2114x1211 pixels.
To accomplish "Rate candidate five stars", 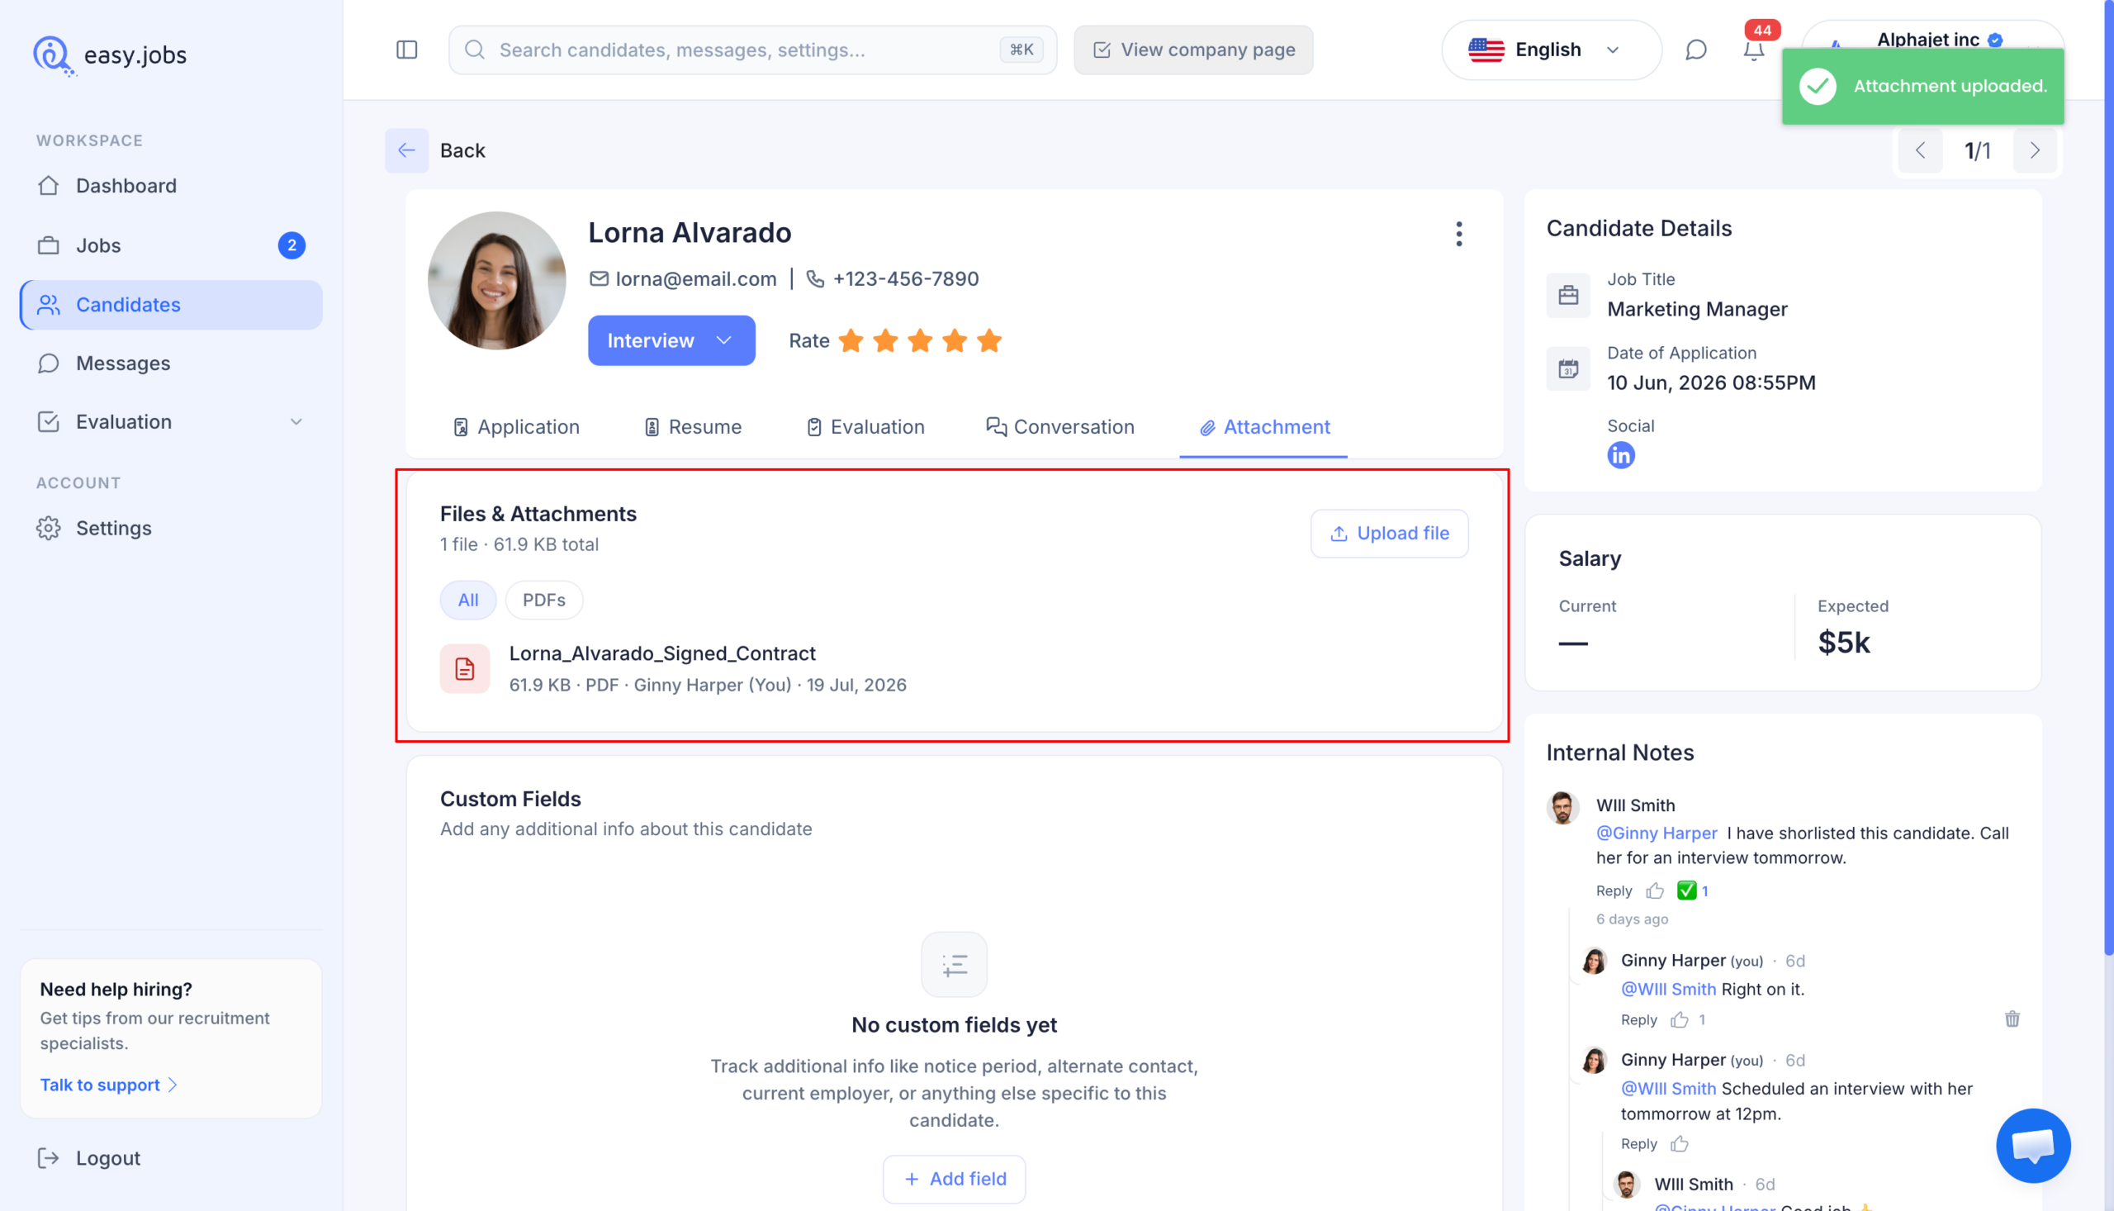I will 989,341.
